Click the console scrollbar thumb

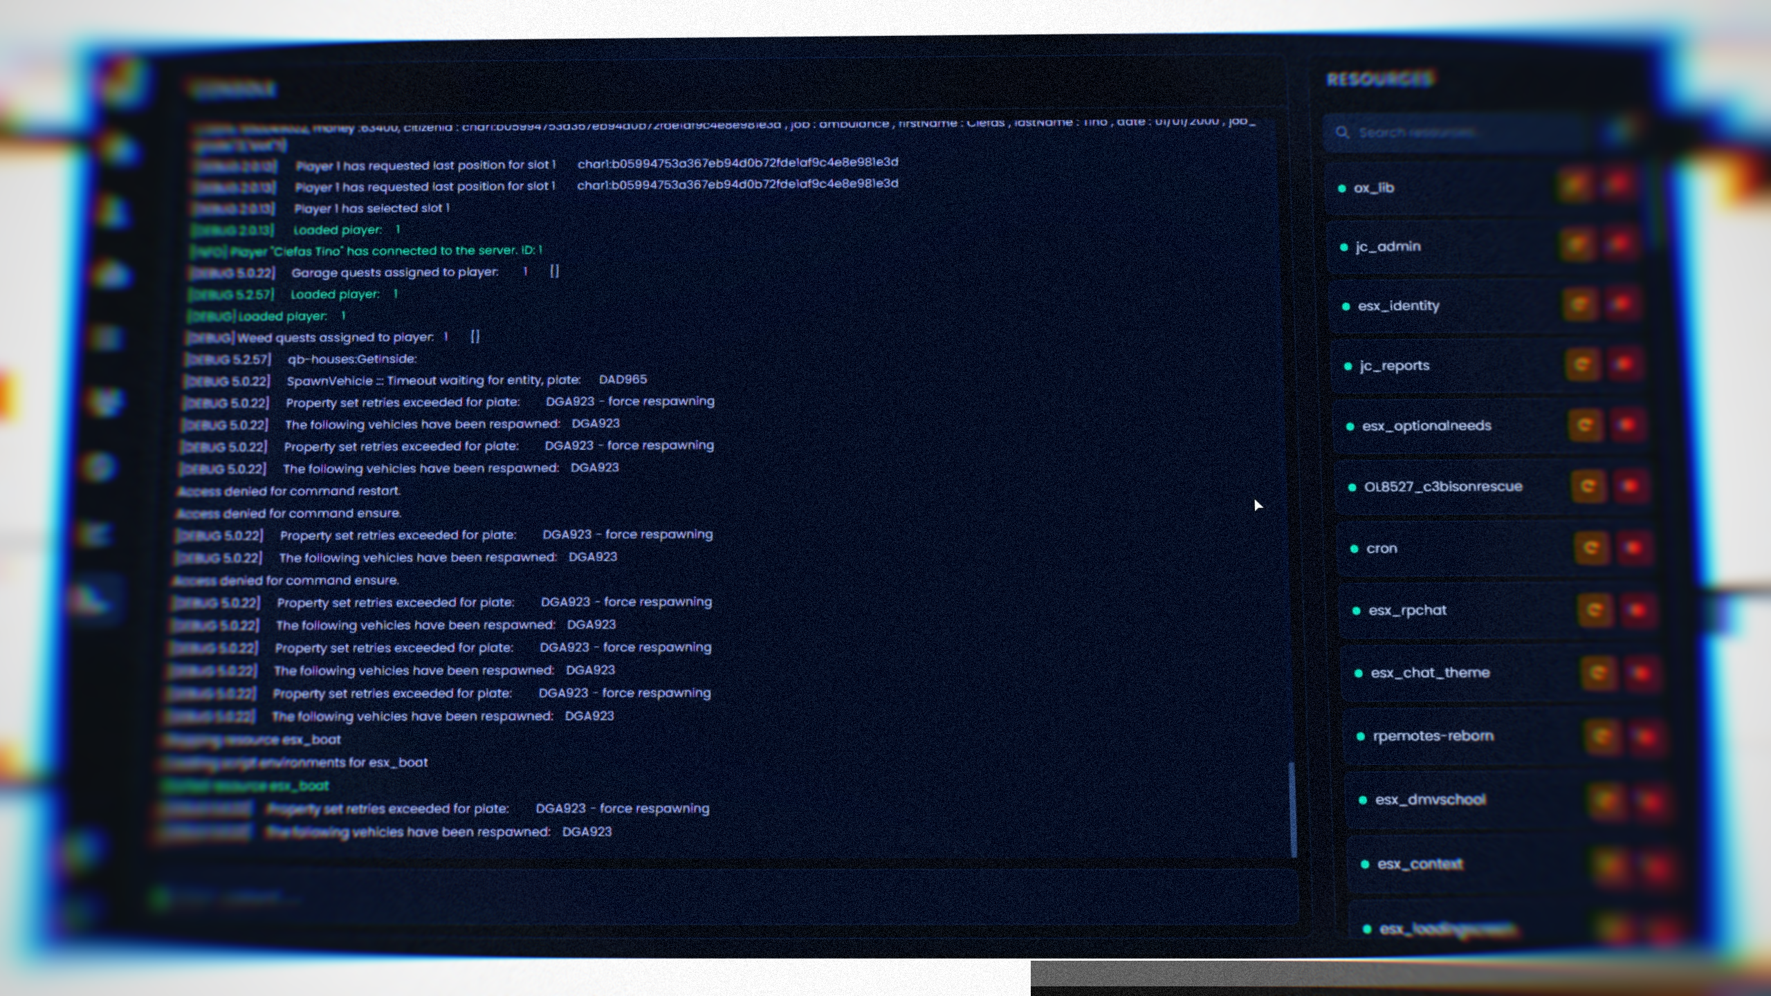pos(1292,809)
